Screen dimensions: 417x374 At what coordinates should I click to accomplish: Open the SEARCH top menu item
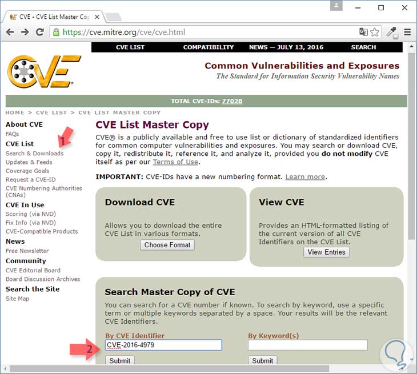point(363,47)
